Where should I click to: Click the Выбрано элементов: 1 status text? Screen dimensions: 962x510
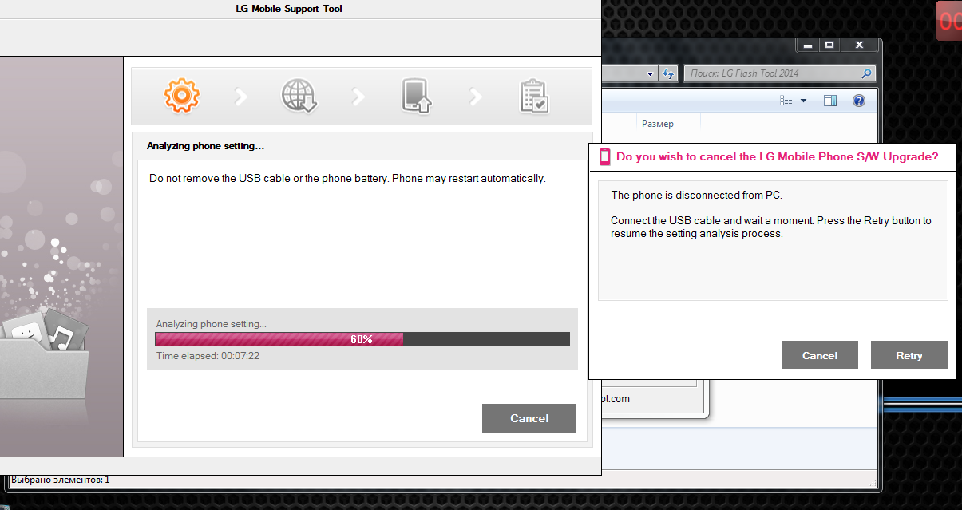(60, 480)
